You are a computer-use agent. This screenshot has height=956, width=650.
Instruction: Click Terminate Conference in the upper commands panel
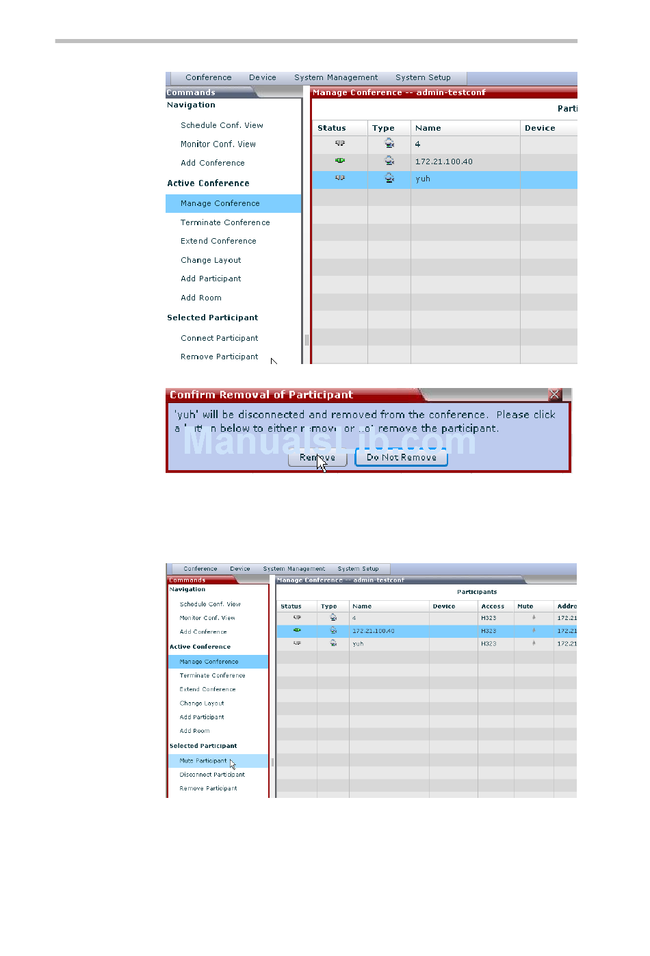point(225,222)
